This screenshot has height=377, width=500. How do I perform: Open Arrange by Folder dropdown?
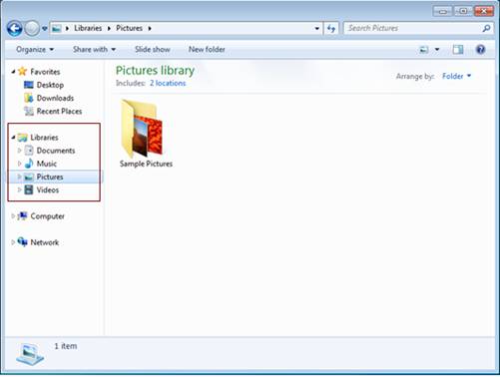(456, 76)
